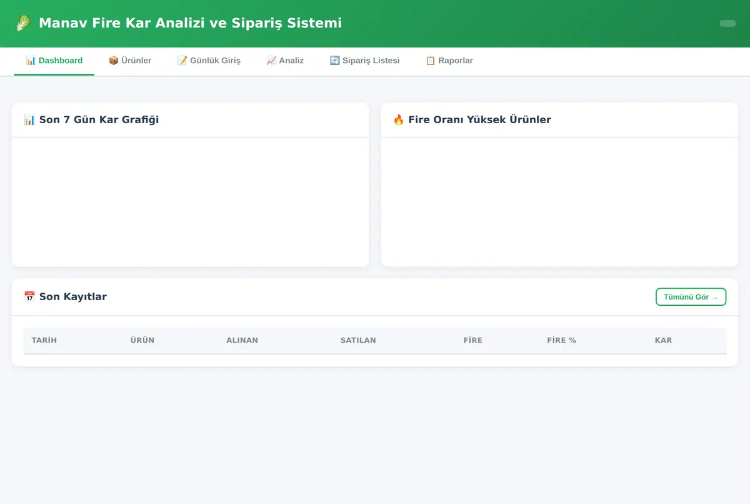Open the Ürünler tab
The image size is (750, 504).
click(x=130, y=61)
